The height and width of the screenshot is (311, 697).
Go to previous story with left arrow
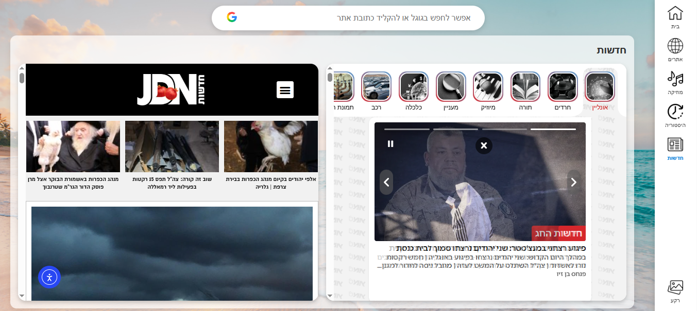[386, 182]
